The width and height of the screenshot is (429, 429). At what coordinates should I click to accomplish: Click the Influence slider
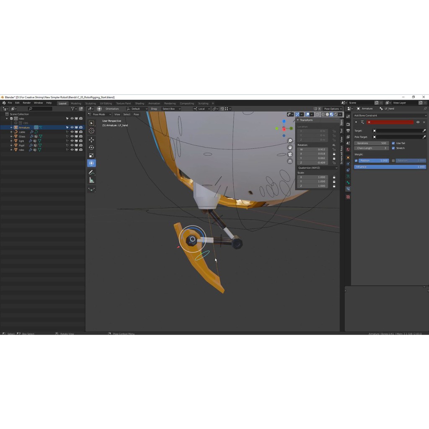click(390, 167)
